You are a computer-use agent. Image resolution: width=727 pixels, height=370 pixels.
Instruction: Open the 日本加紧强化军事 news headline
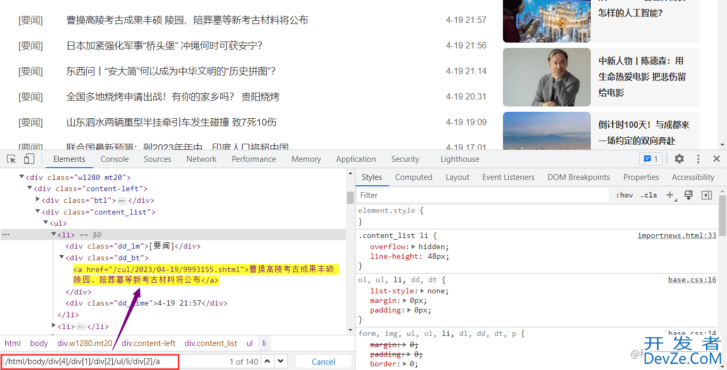coord(164,46)
